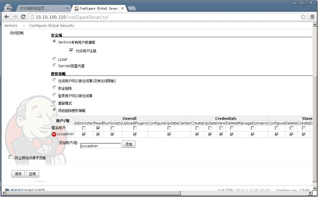The image size is (318, 197).
Task: Click the browser back arrow
Action: 7,17
